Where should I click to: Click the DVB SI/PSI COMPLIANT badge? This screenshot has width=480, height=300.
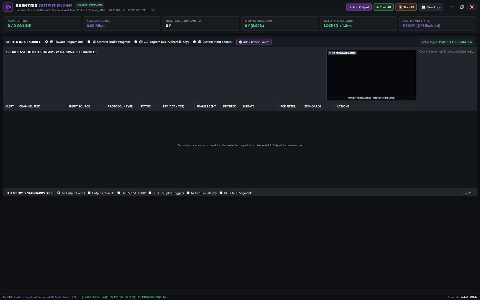[89, 5]
